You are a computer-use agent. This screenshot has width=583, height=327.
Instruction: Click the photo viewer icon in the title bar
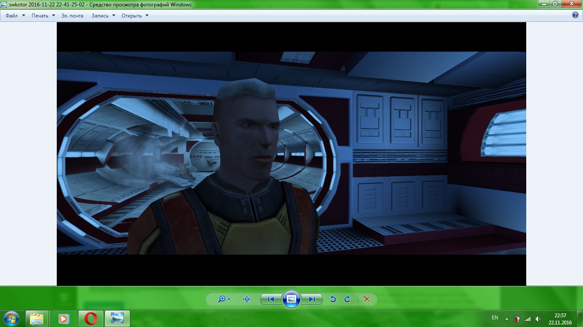point(4,4)
